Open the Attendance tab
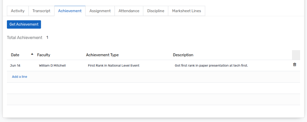The image size is (307, 122). pos(129,11)
